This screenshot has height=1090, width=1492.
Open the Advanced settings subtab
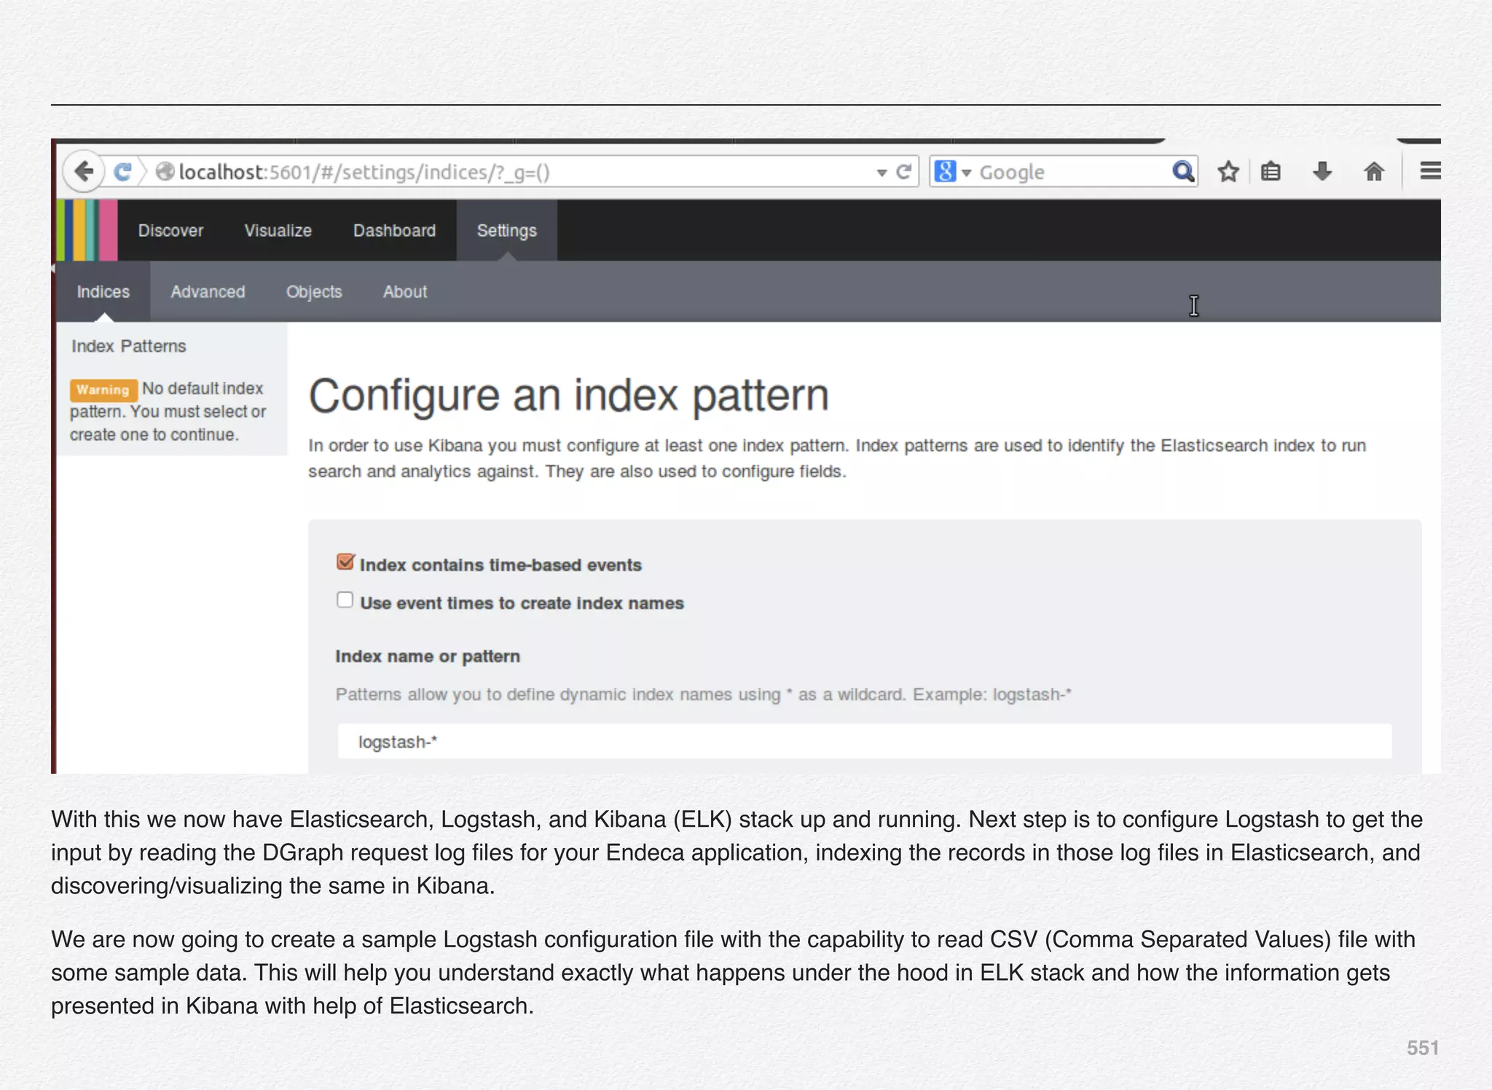coord(208,291)
